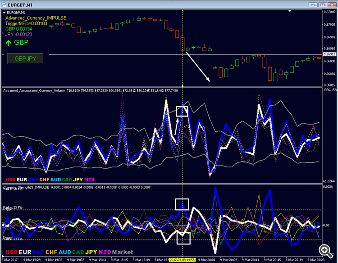Click NZD in the volume panel legend
Image resolution: width=338 pixels, height=263 pixels.
tap(90, 180)
